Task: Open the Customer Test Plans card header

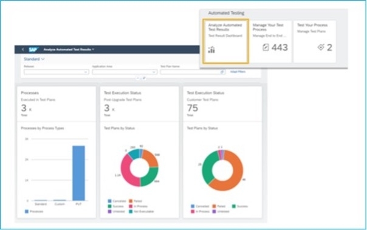Action: click(x=222, y=103)
